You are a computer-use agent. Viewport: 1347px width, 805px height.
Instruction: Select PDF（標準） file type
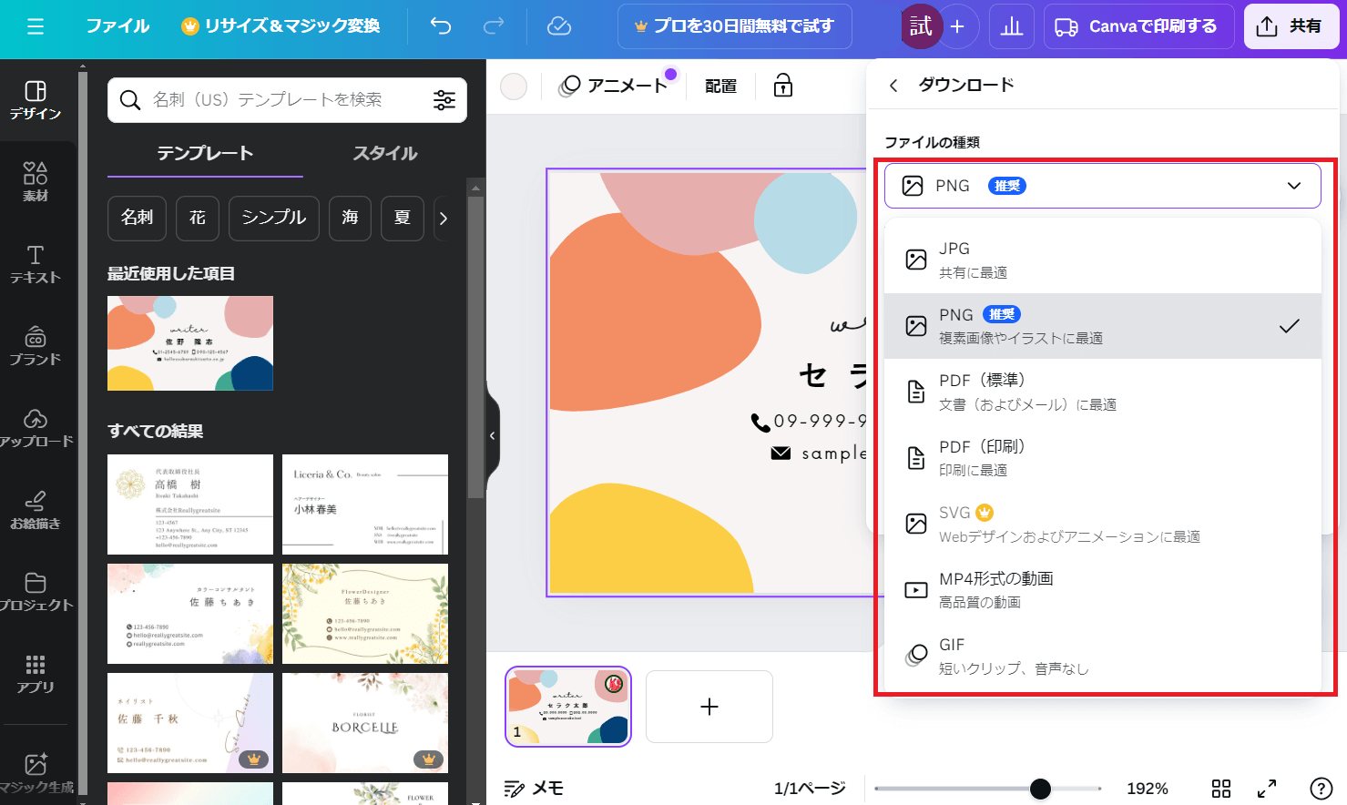(1103, 392)
